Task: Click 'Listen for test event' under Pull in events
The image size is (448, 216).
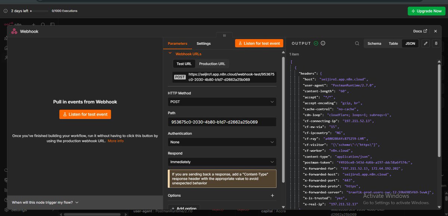Action: pyautogui.click(x=85, y=114)
